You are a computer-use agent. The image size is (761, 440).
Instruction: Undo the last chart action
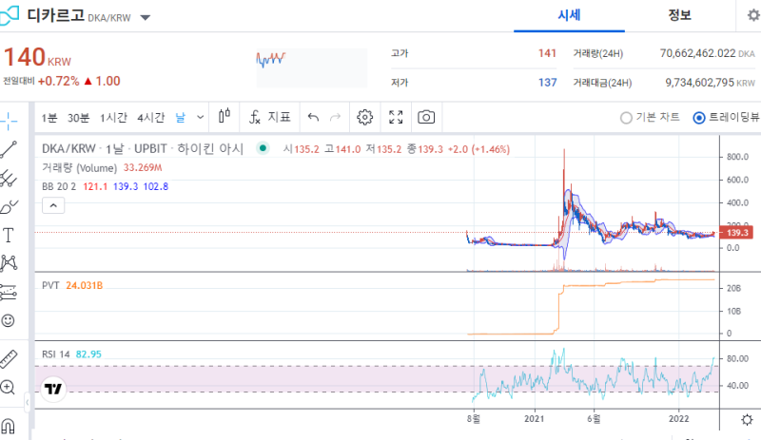click(x=313, y=118)
